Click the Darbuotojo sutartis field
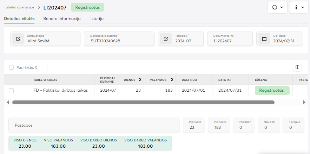310x154 pixels. point(119,39)
